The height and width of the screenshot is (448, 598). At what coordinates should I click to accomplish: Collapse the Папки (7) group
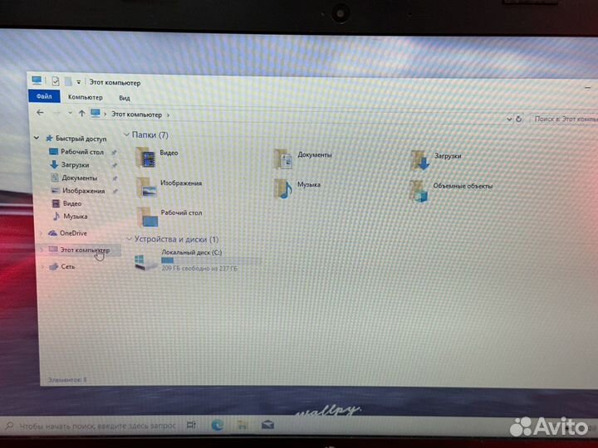[126, 134]
